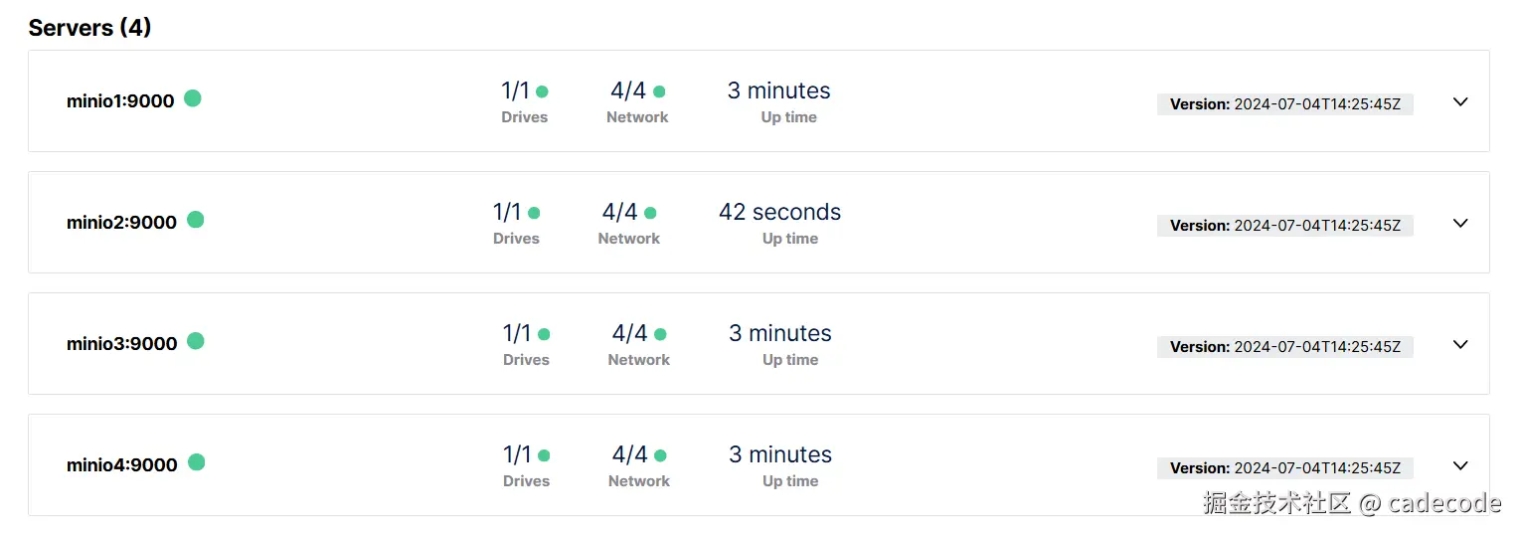Click the Servers (4) heading
The height and width of the screenshot is (534, 1519).
click(89, 28)
